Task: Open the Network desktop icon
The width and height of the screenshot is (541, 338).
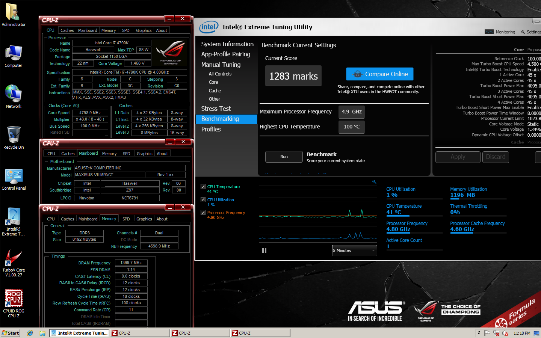Action: pyautogui.click(x=14, y=97)
